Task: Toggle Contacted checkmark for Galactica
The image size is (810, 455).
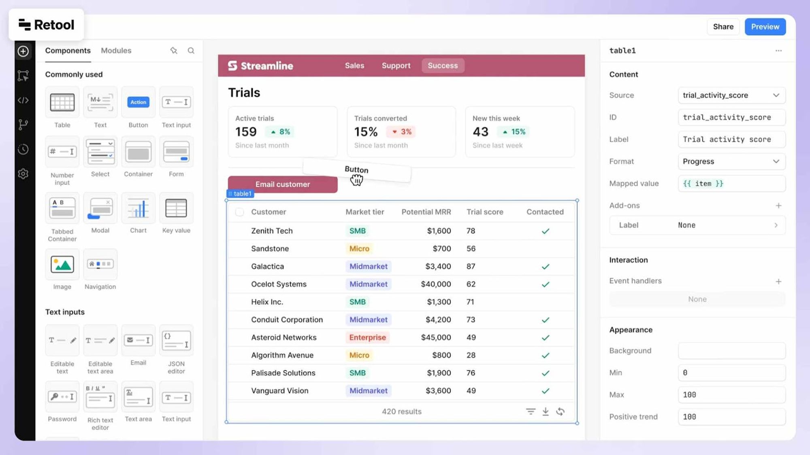Action: click(546, 266)
